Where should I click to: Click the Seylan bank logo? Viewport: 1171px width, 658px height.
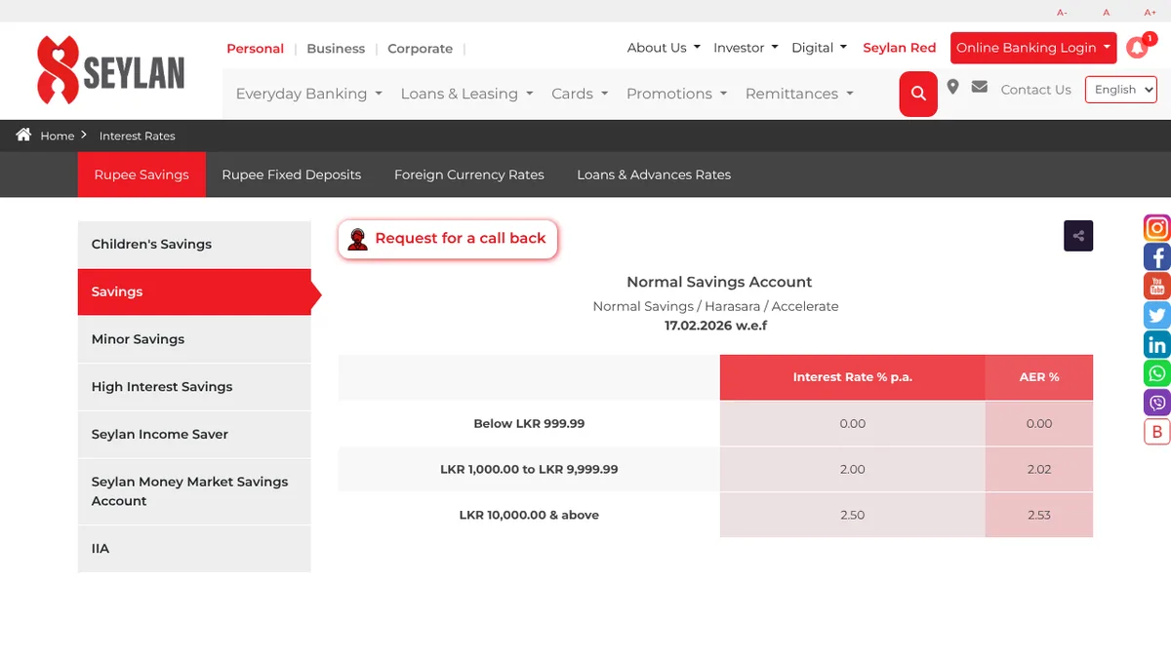tap(110, 70)
